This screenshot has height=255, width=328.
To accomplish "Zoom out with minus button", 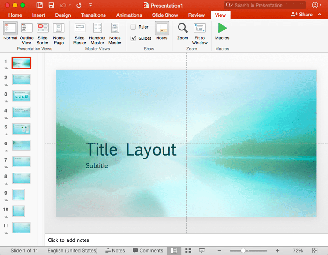I will 219,251.
